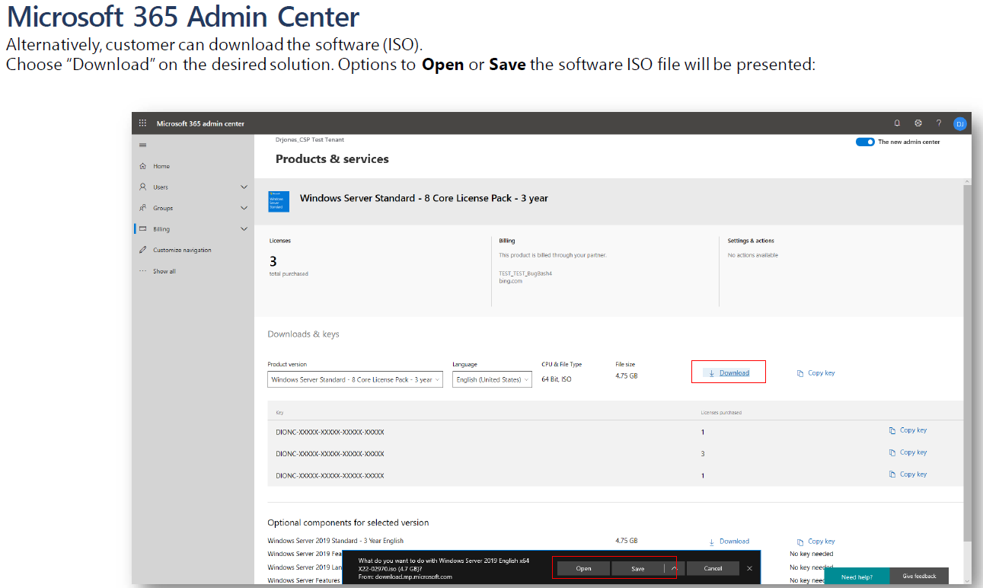983x588 pixels.
Task: Expand the Users chevron
Action: point(244,187)
